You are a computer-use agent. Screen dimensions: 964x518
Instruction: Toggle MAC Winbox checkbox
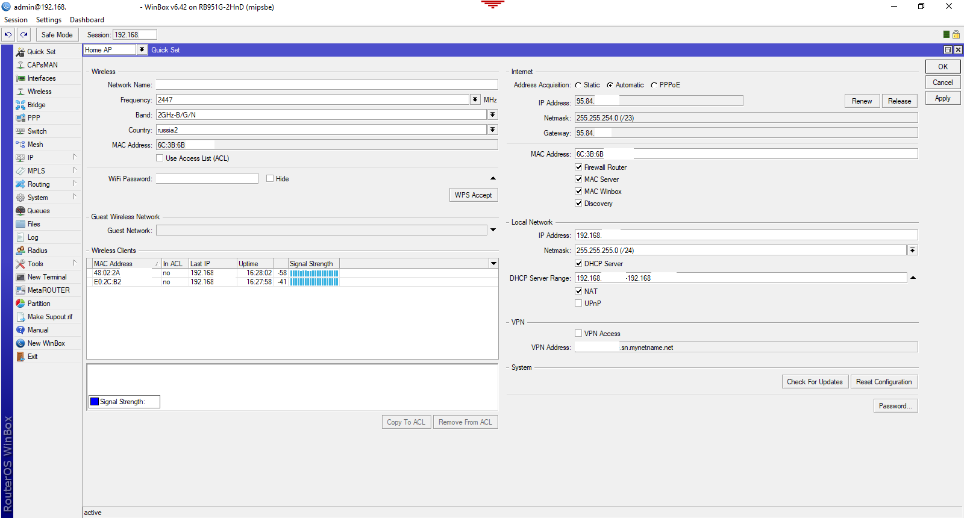click(578, 191)
